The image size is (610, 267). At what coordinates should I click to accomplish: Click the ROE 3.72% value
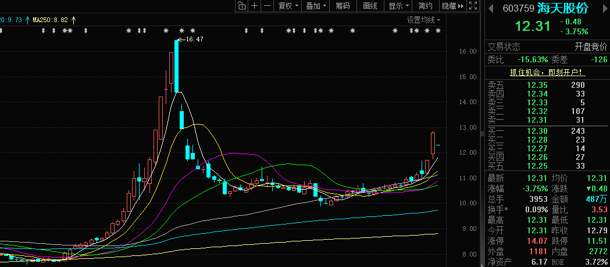point(595,262)
